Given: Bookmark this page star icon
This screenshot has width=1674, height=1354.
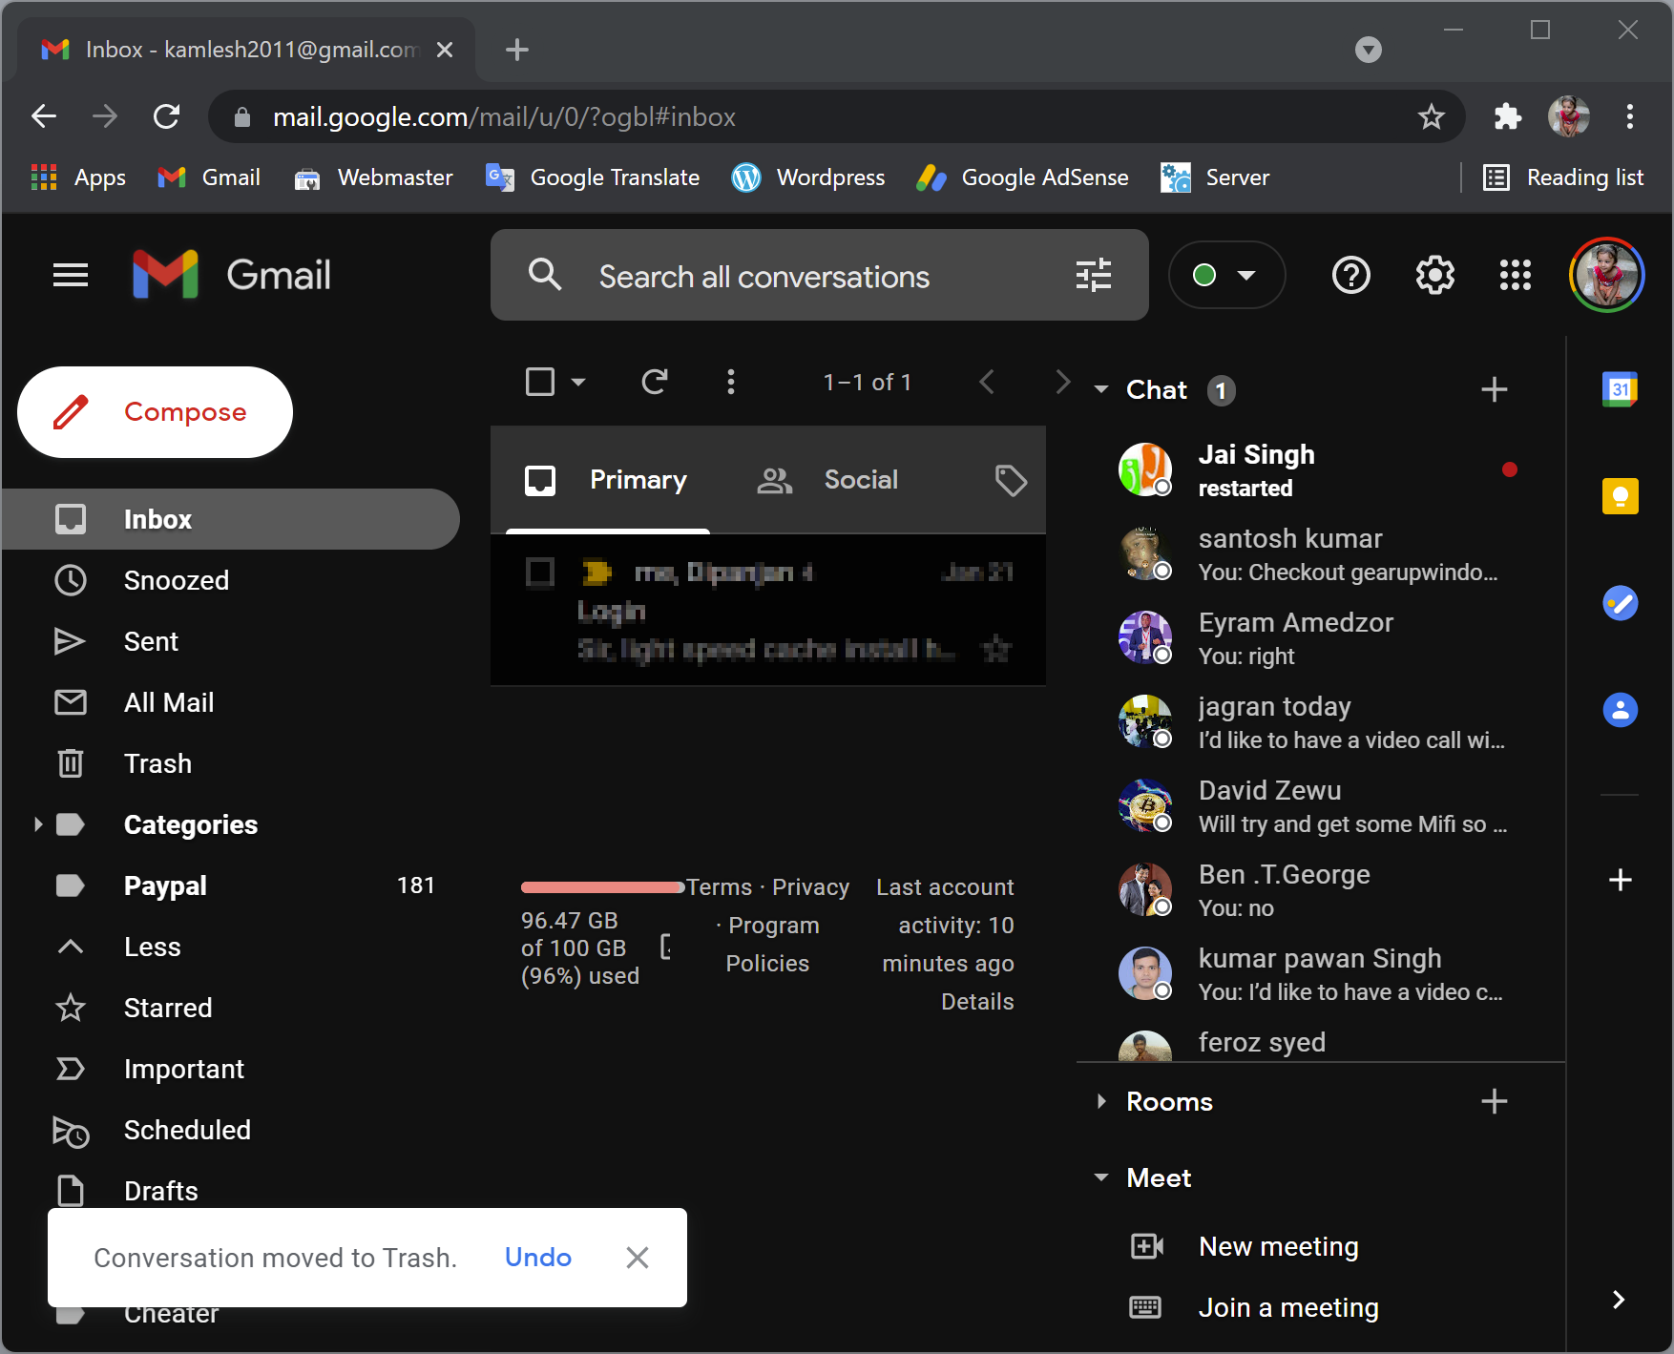Looking at the screenshot, I should click(1431, 117).
